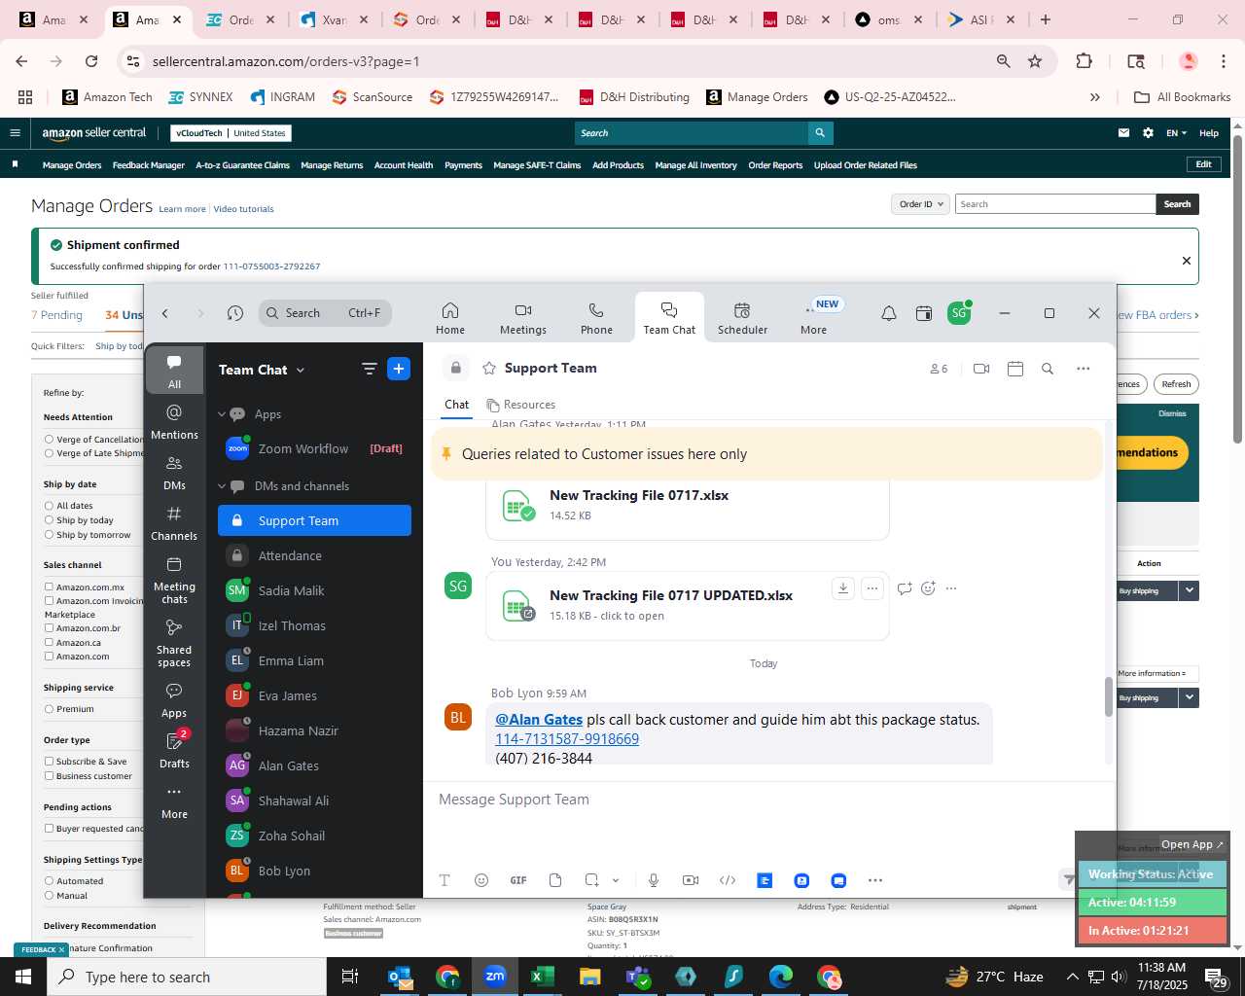Image resolution: width=1245 pixels, height=996 pixels.
Task: Open the EN language dropdown in Seller Central
Action: pyautogui.click(x=1177, y=133)
